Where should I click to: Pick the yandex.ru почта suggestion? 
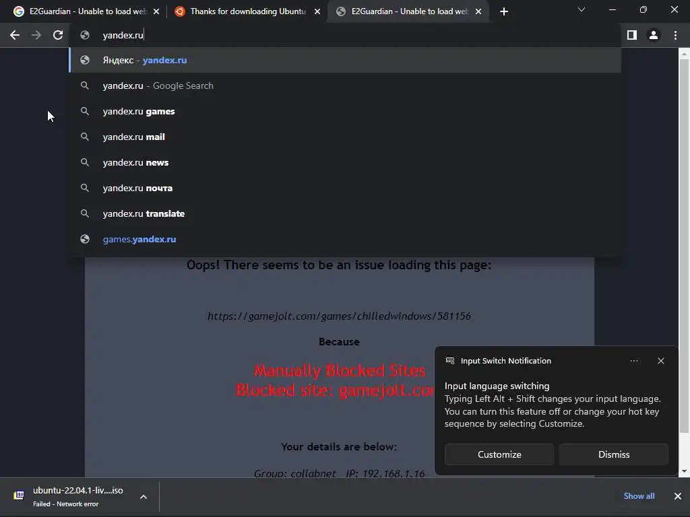pos(346,188)
